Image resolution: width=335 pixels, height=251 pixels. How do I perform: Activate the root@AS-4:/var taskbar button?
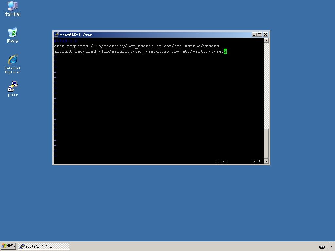click(44, 246)
